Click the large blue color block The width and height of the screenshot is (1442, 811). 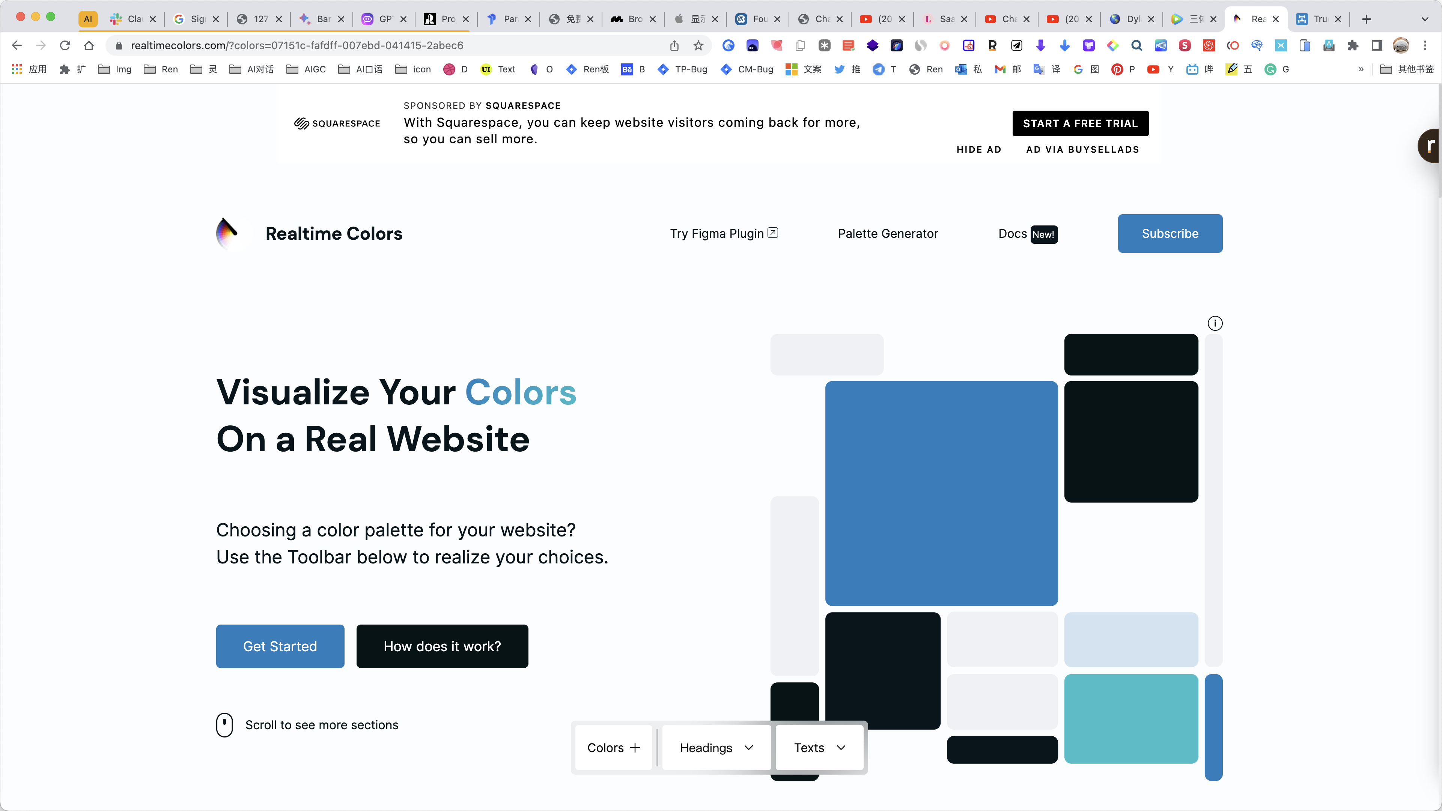941,493
